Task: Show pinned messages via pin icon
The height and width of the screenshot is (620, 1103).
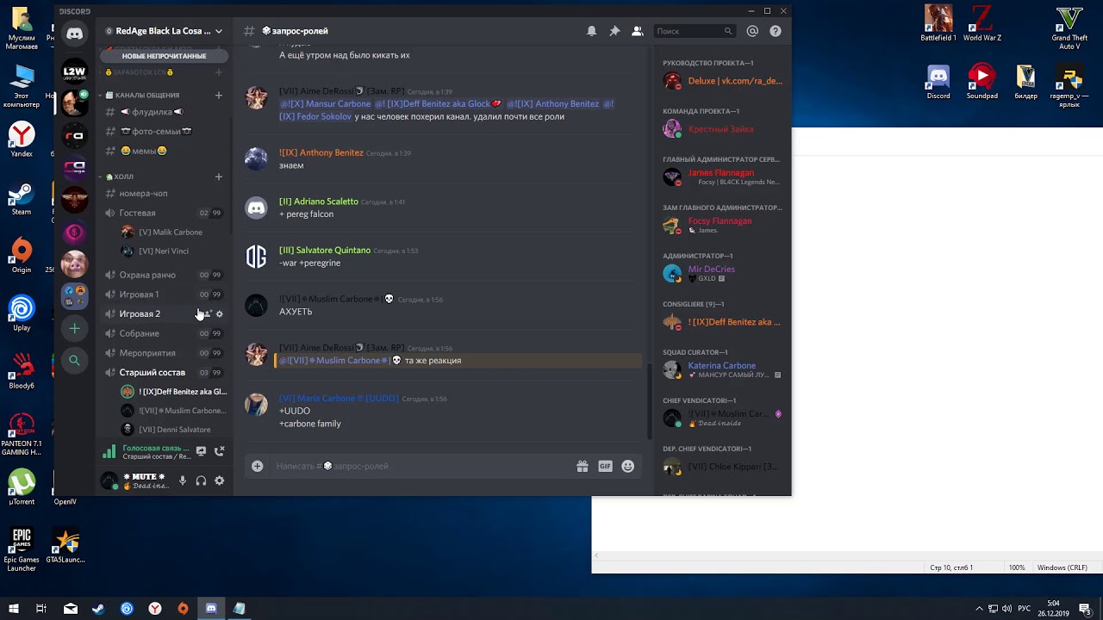Action: (x=614, y=31)
